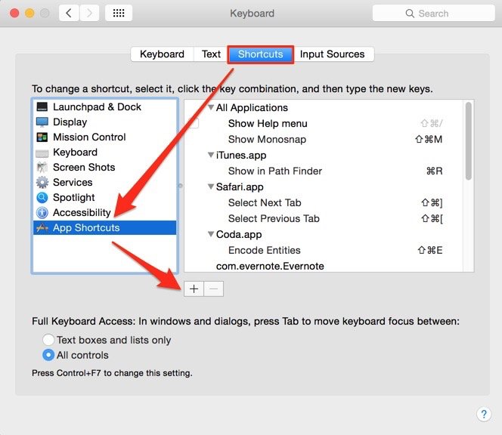
Task: Select Show in Path Finder row
Action: tap(324, 171)
